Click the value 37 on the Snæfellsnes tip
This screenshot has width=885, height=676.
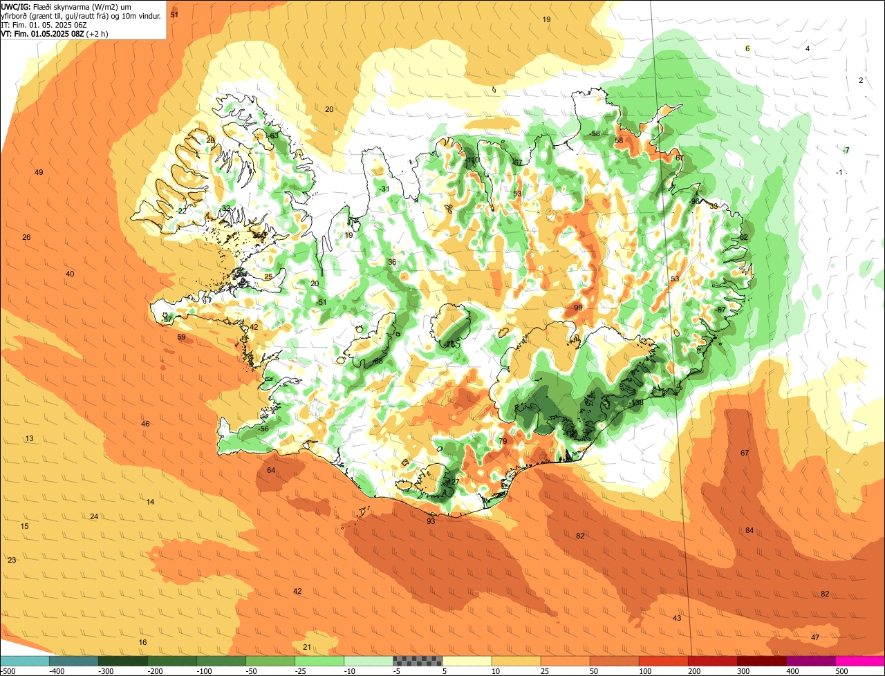pos(167,319)
